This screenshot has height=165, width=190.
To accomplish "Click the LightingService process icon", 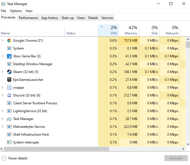I will pos(9,111).
